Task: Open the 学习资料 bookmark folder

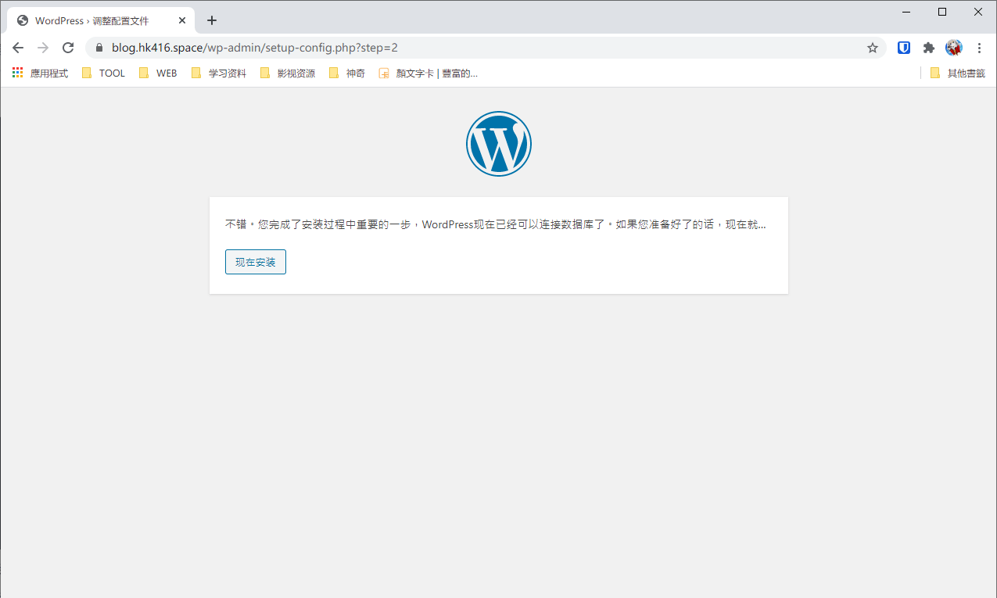Action: coord(219,73)
